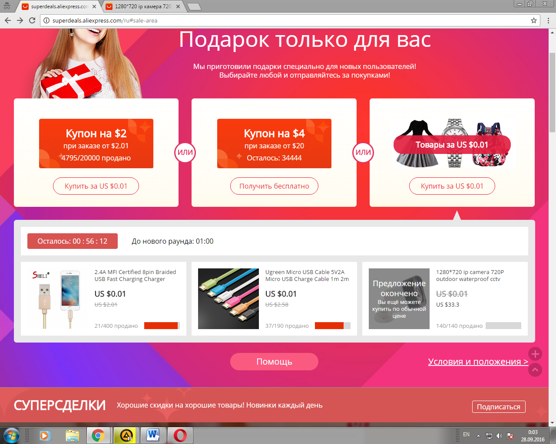Click the 21/400 sold progress bar
The width and height of the screenshot is (556, 444).
(x=162, y=326)
